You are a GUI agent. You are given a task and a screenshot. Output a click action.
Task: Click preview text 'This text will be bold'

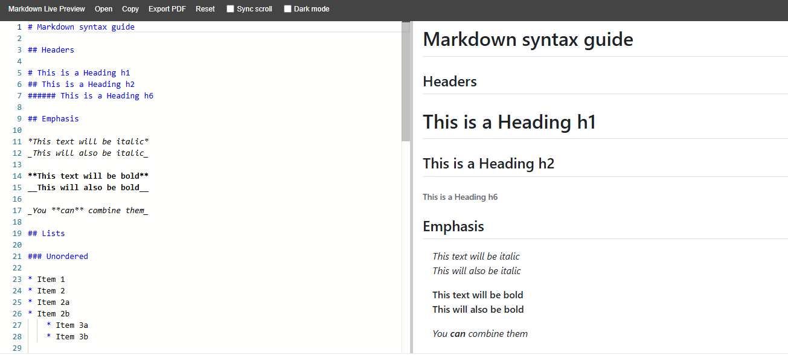tap(478, 295)
